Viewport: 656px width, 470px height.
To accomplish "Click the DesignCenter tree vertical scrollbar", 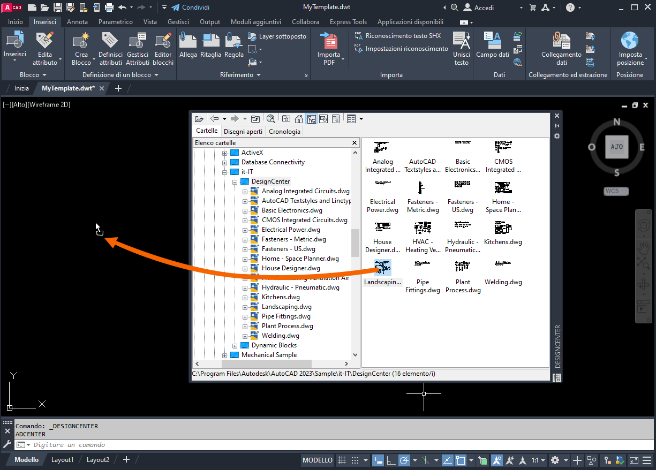I will [x=355, y=244].
